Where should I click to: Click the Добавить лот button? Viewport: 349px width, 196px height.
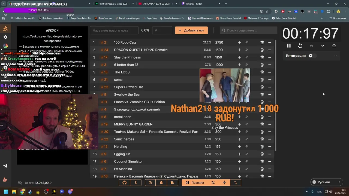191,30
